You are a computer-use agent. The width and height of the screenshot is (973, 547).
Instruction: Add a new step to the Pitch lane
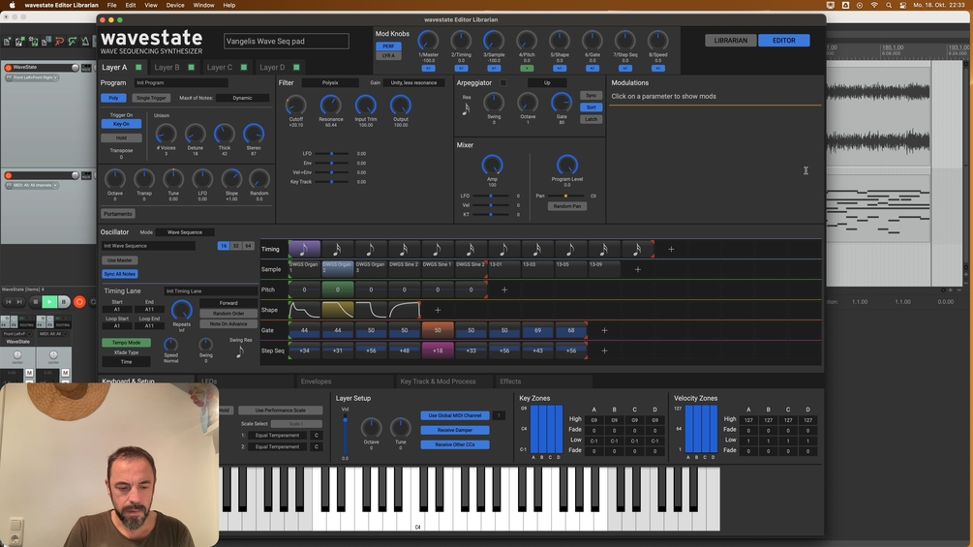click(x=503, y=289)
